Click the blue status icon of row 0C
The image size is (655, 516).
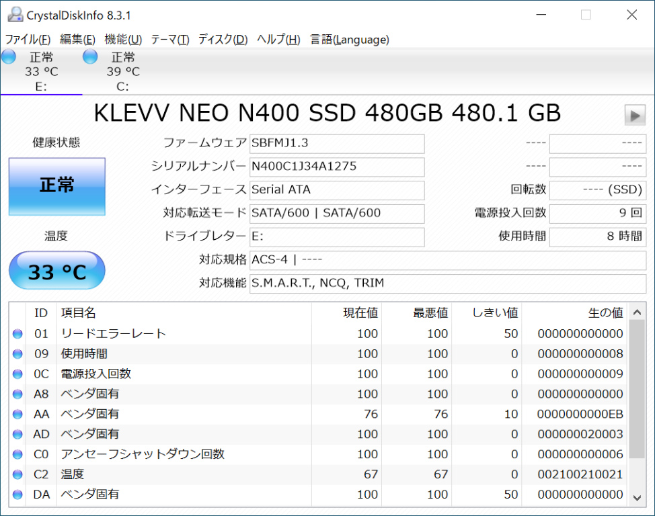coord(17,374)
